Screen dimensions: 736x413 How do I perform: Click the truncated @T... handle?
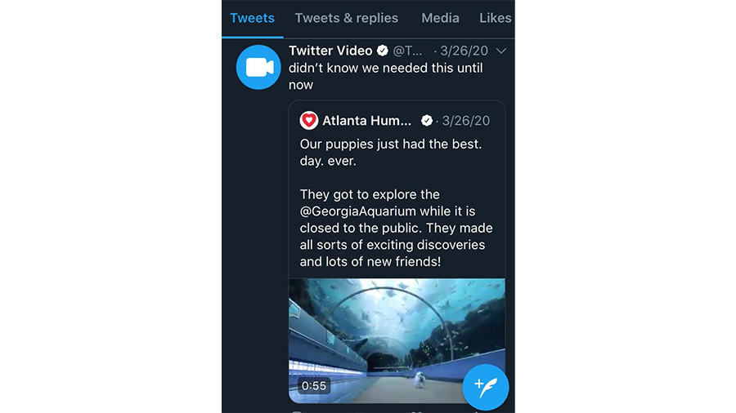tap(407, 51)
